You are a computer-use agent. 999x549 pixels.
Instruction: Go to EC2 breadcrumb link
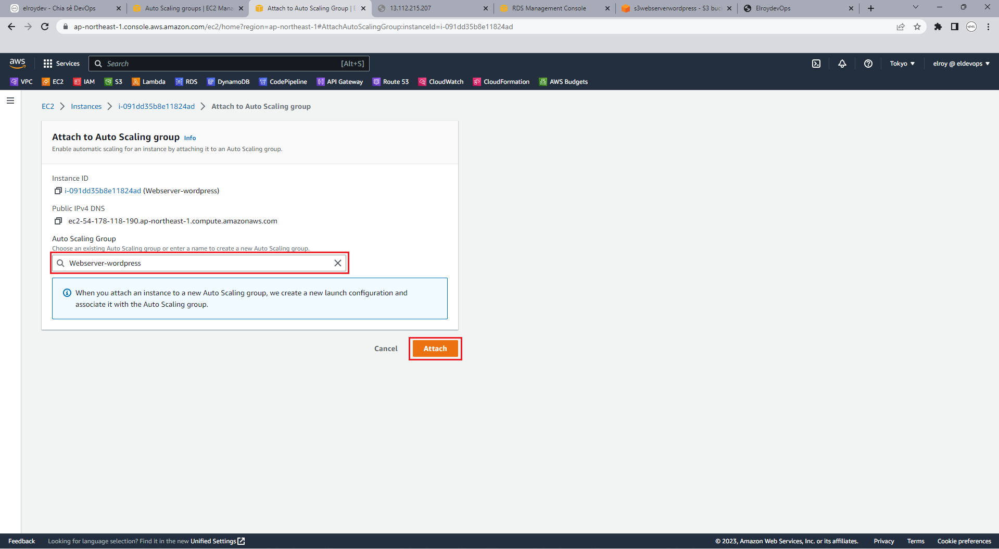tap(48, 106)
